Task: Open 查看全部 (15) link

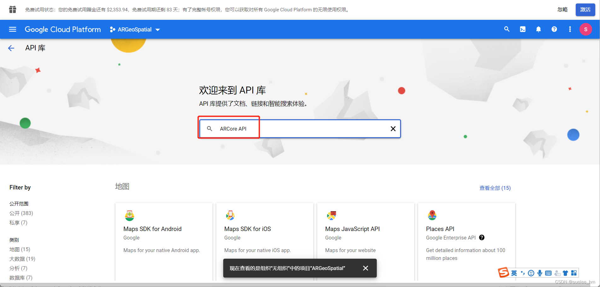Action: click(x=495, y=188)
